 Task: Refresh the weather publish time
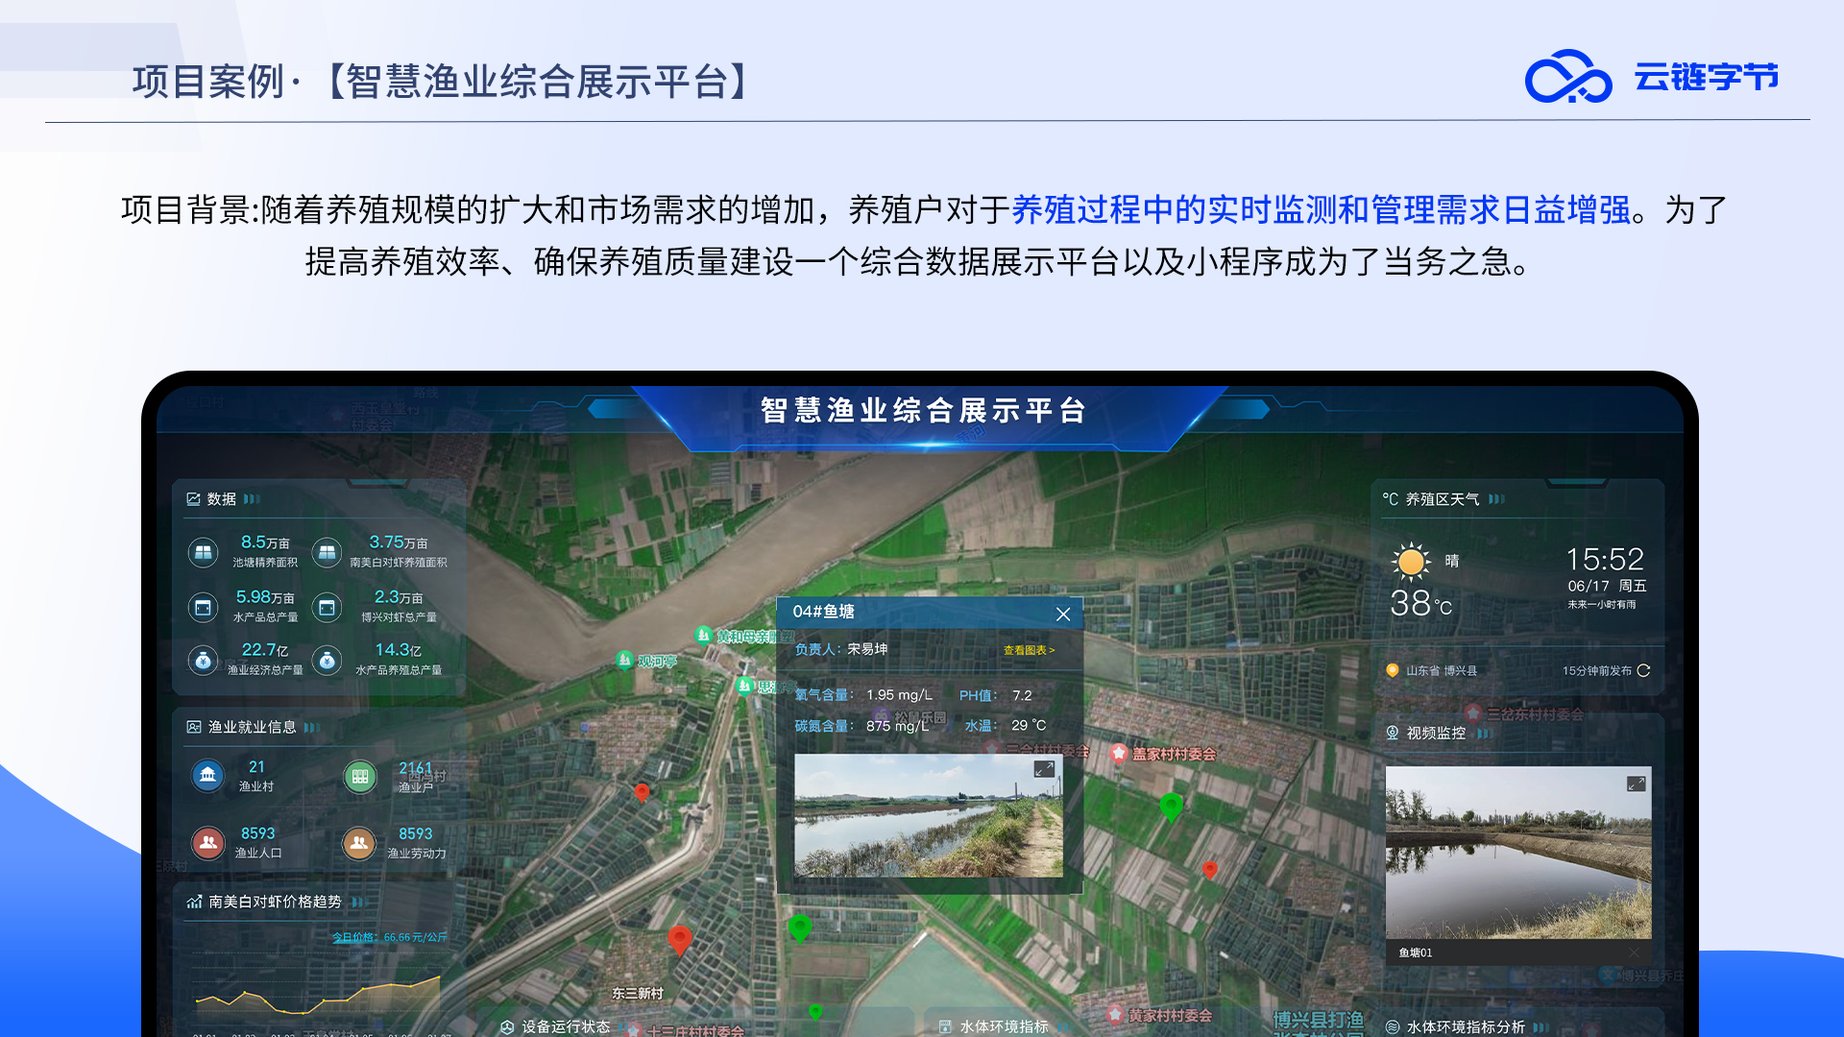pyautogui.click(x=1643, y=670)
